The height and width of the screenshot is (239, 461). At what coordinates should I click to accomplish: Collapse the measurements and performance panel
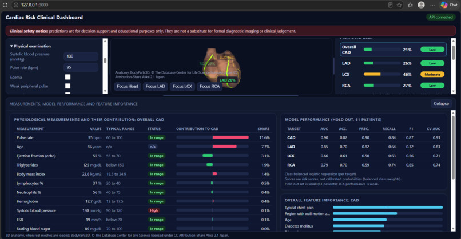click(x=441, y=103)
